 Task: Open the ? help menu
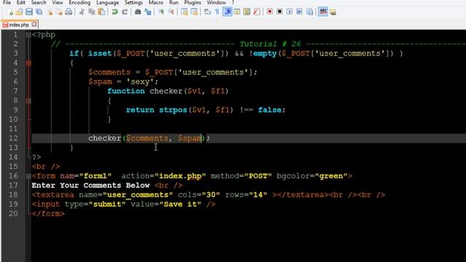tap(233, 3)
